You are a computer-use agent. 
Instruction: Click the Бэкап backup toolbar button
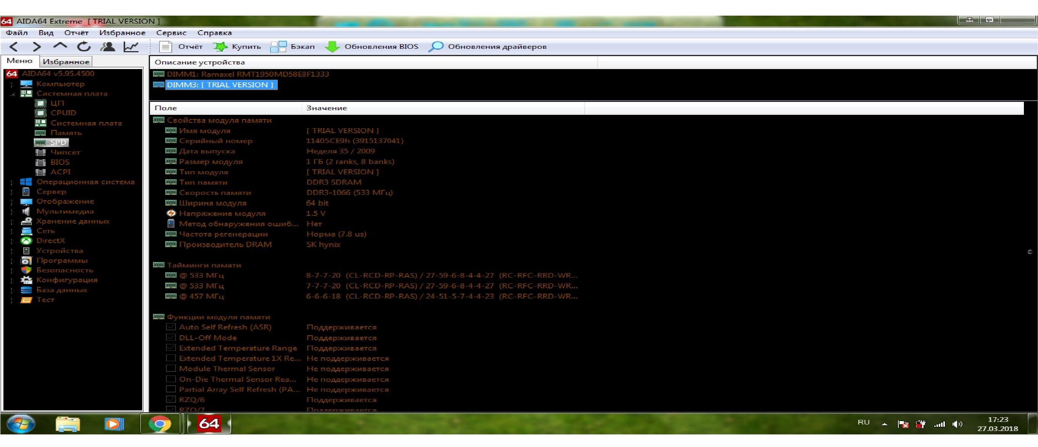click(x=293, y=47)
